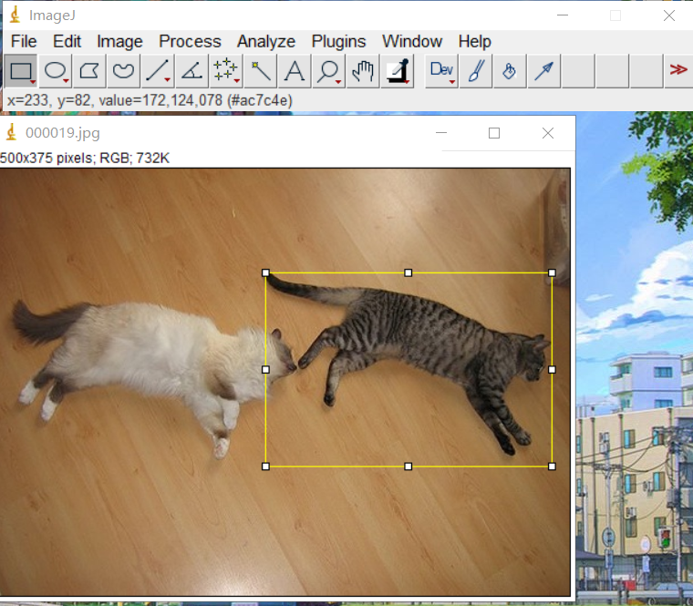
Task: Select the Rectangle selection tool
Action: coord(21,71)
